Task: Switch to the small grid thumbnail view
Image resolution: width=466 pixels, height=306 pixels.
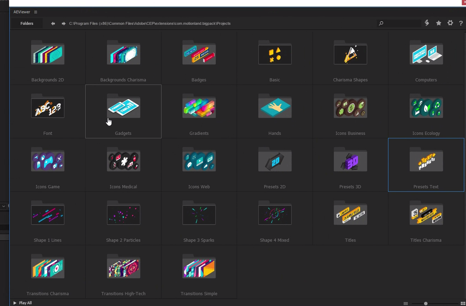Action: click(406, 303)
